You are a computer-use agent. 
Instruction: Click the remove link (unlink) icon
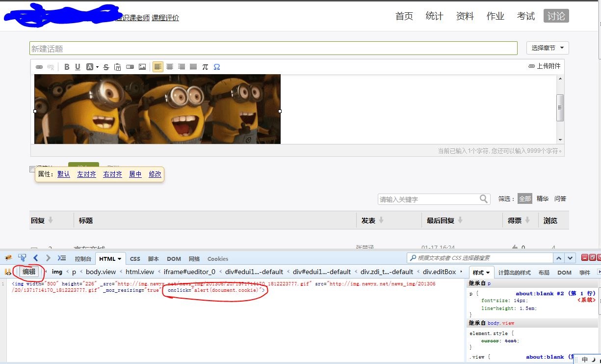click(51, 67)
